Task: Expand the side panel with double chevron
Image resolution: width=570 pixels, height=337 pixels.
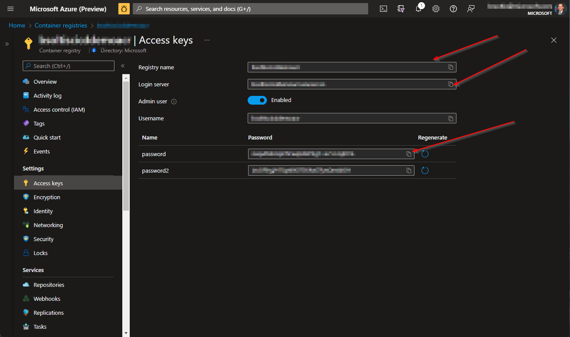Action: coord(7,44)
